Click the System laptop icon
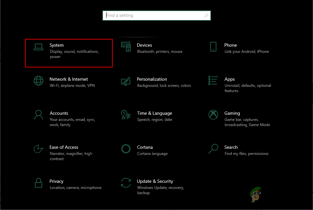 point(38,47)
